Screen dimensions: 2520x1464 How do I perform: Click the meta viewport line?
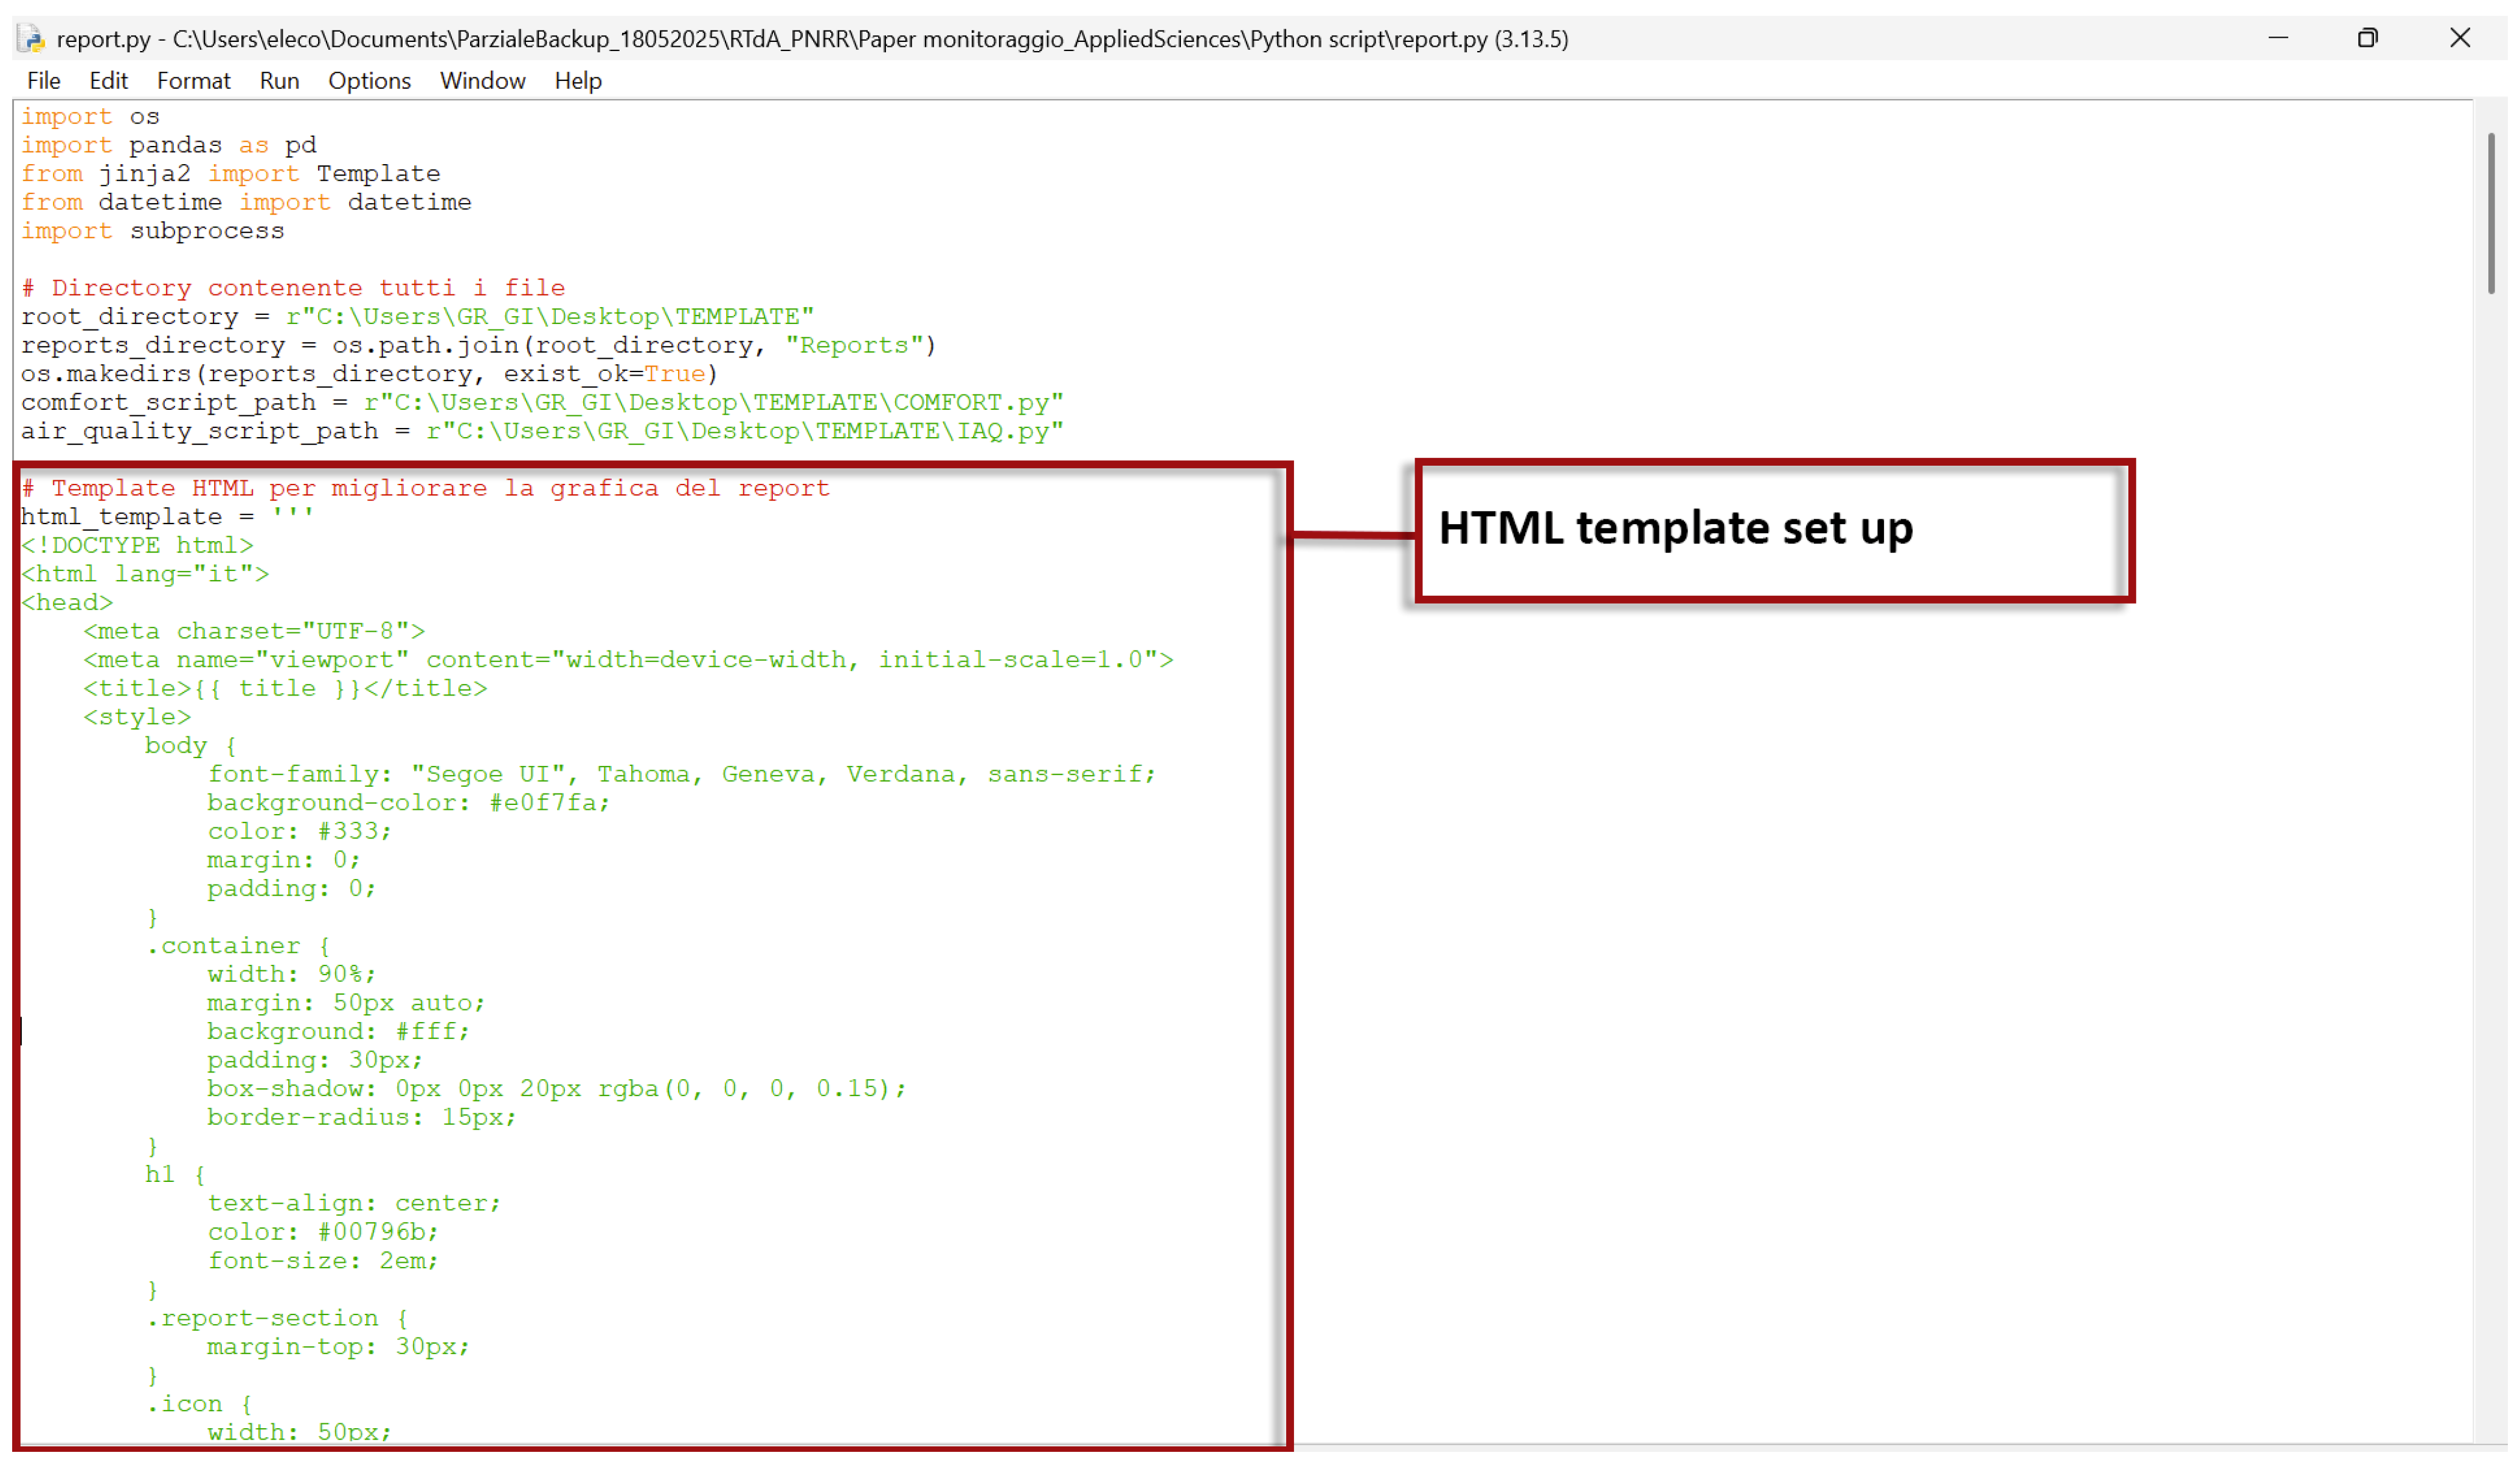(628, 661)
